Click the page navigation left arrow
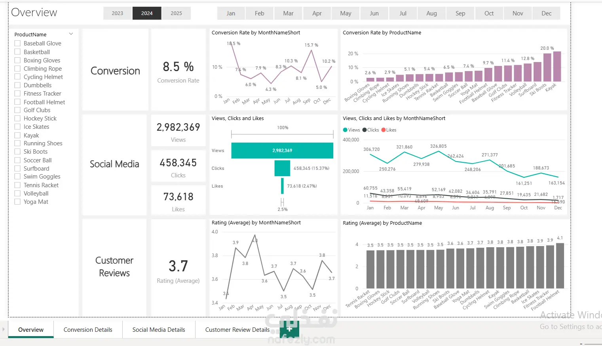Image resolution: width=602 pixels, height=346 pixels. [x=4, y=329]
